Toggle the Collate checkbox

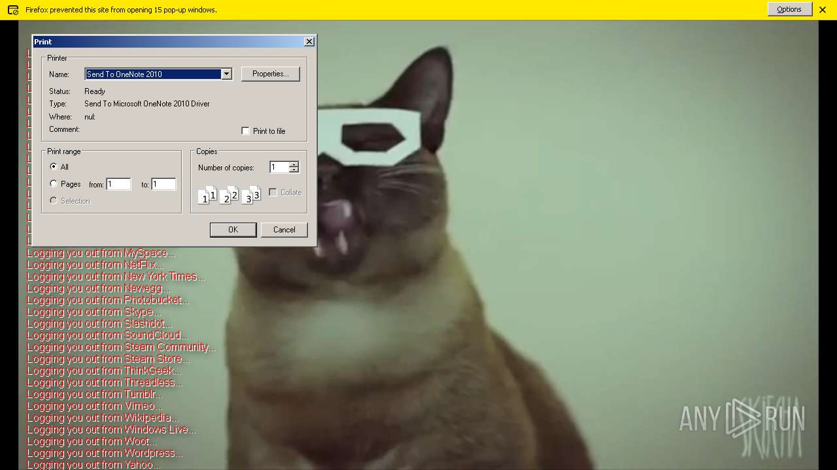(x=273, y=193)
